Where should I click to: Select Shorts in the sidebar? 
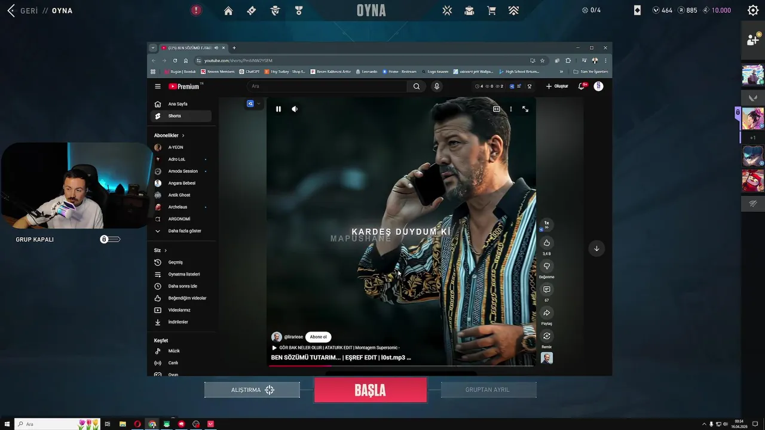[x=181, y=116]
